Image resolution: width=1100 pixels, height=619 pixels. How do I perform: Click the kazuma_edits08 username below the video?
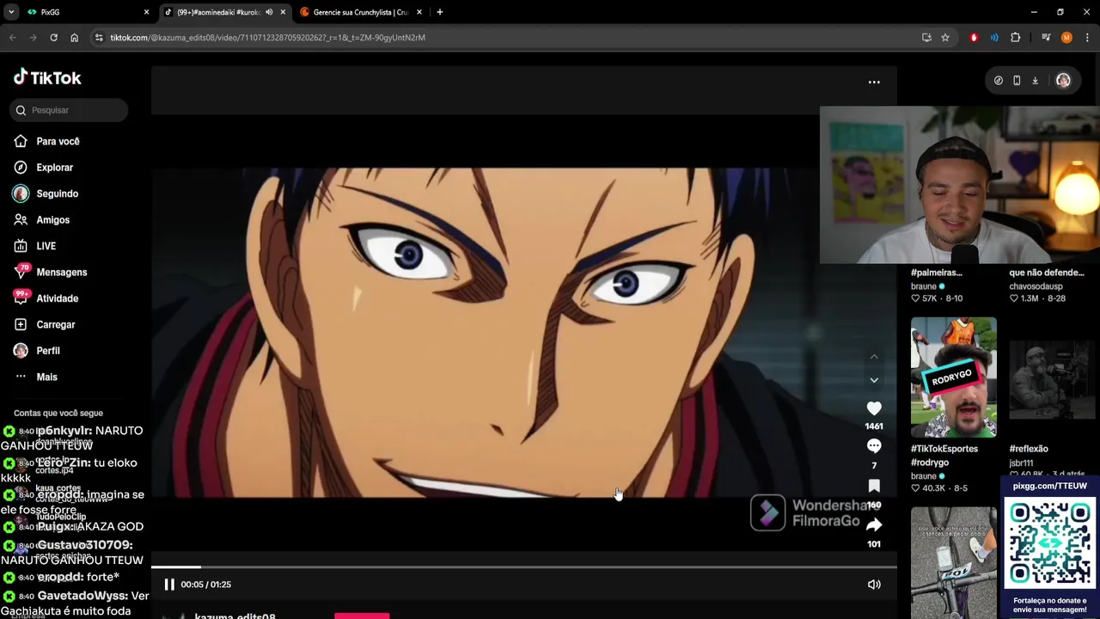235,616
